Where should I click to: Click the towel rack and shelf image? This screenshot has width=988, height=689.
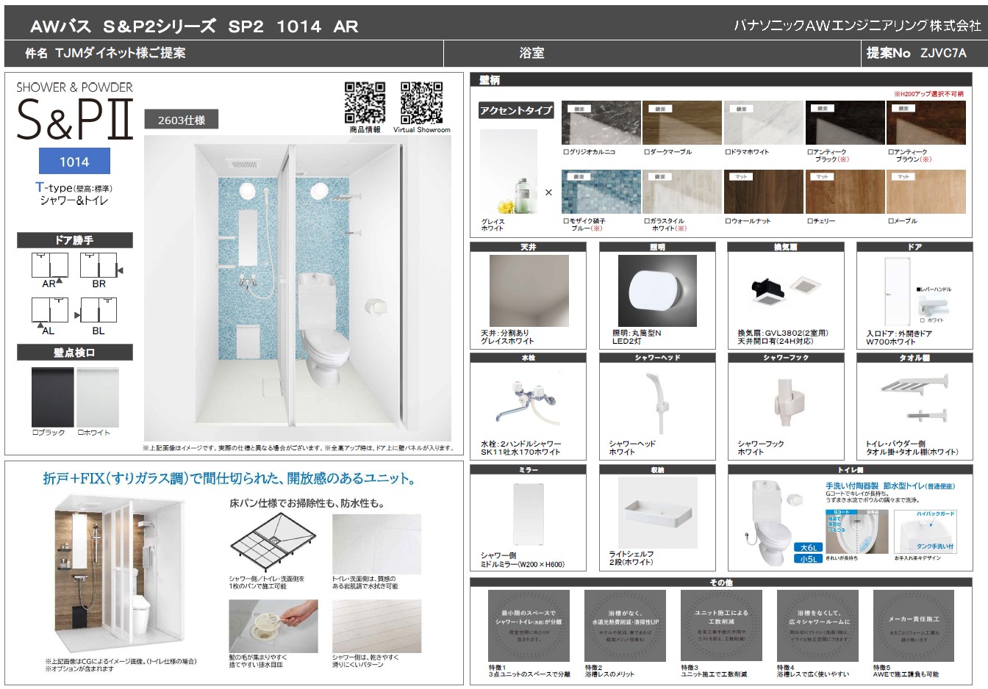tap(915, 397)
